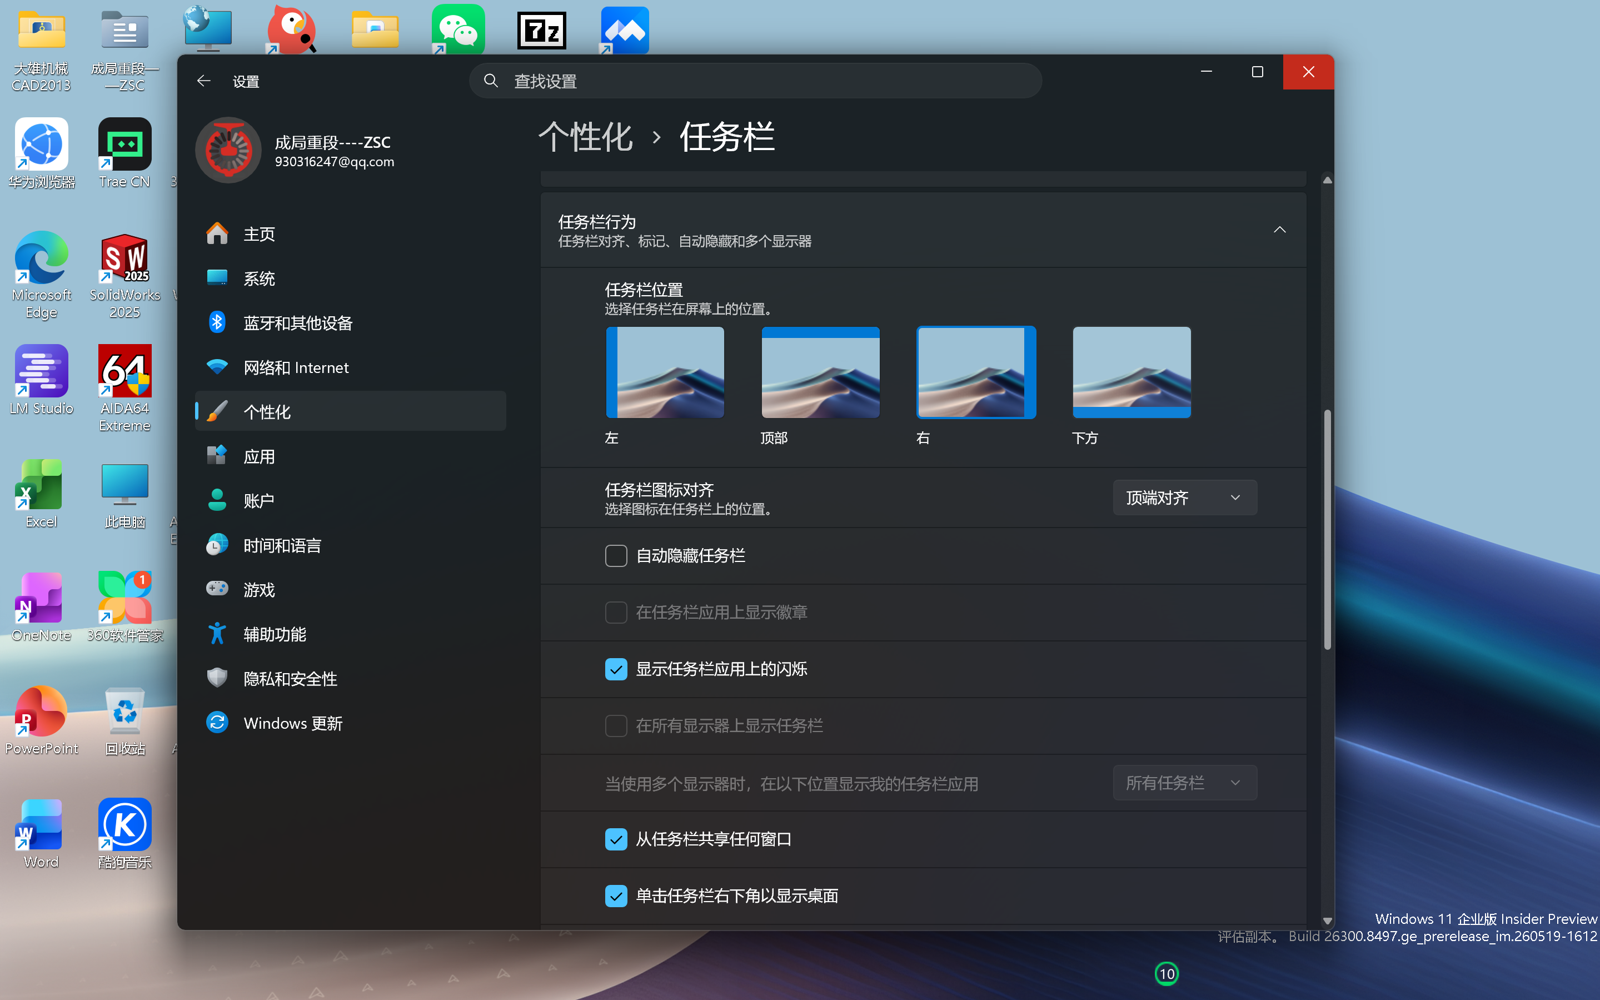Open the Recycle Bin 回收站 icon
The image size is (1600, 1000).
pos(124,721)
